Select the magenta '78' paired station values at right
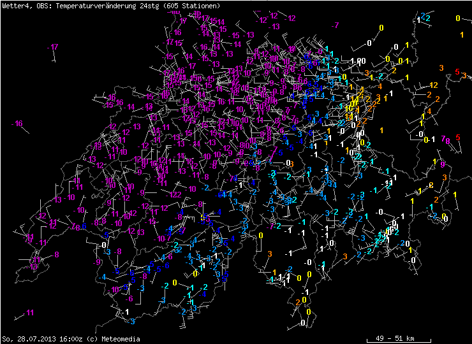Viewport: 472px width, 344px height. click(445, 139)
